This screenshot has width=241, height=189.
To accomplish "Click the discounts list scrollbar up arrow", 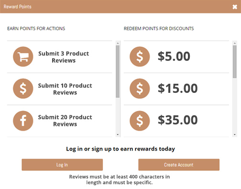I will [x=235, y=43].
